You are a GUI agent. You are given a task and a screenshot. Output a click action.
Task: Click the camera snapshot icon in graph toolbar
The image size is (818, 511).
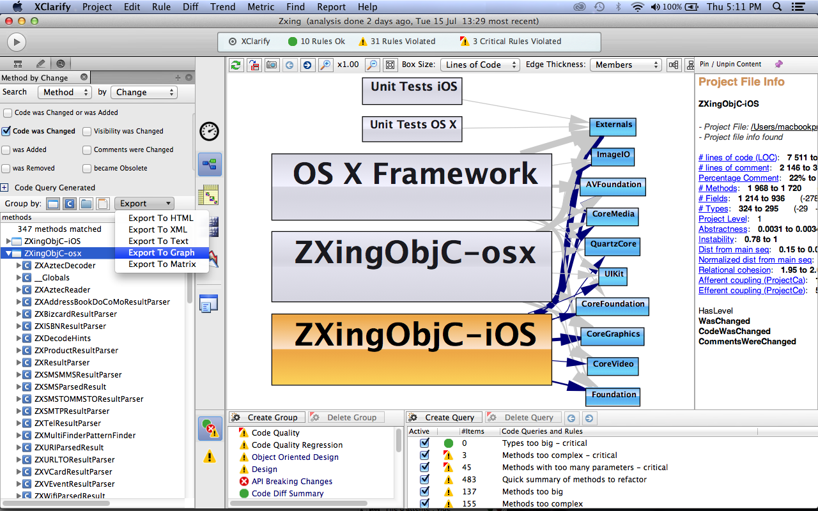tap(272, 65)
